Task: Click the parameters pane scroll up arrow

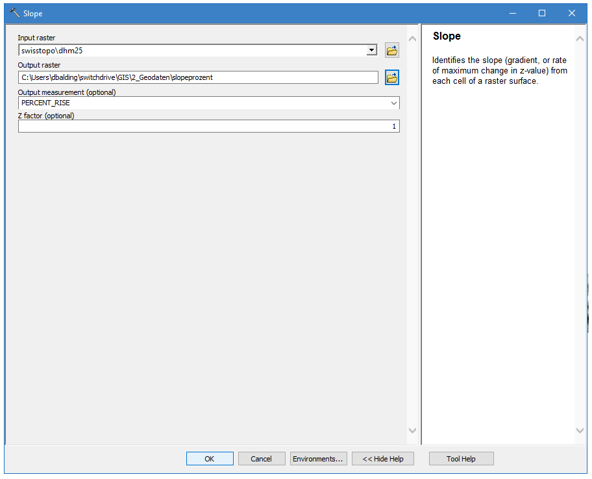Action: click(412, 38)
